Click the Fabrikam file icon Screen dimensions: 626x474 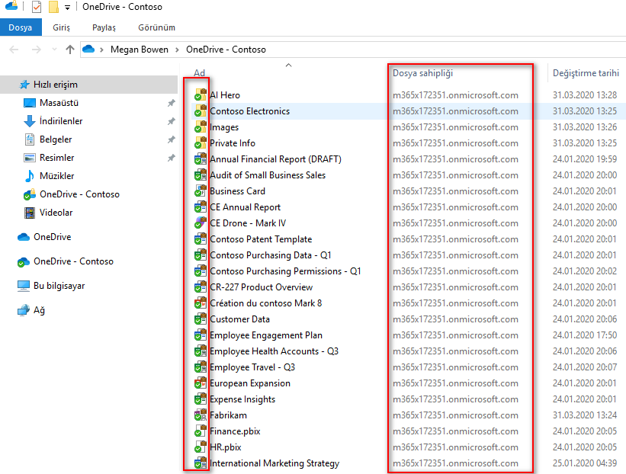201,415
